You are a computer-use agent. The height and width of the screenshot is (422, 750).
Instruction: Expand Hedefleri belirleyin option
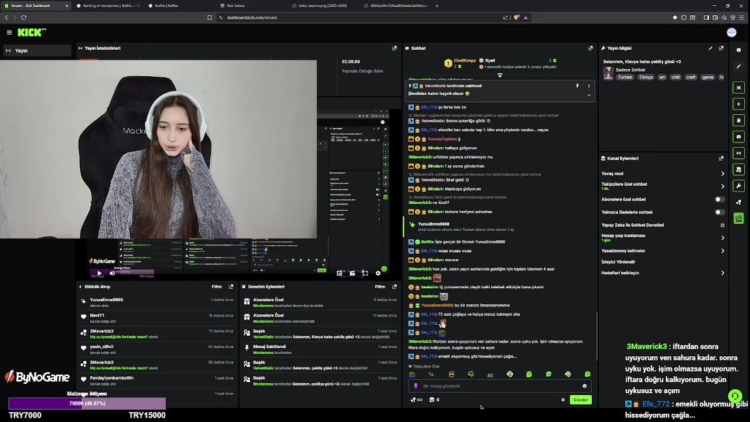coord(722,273)
